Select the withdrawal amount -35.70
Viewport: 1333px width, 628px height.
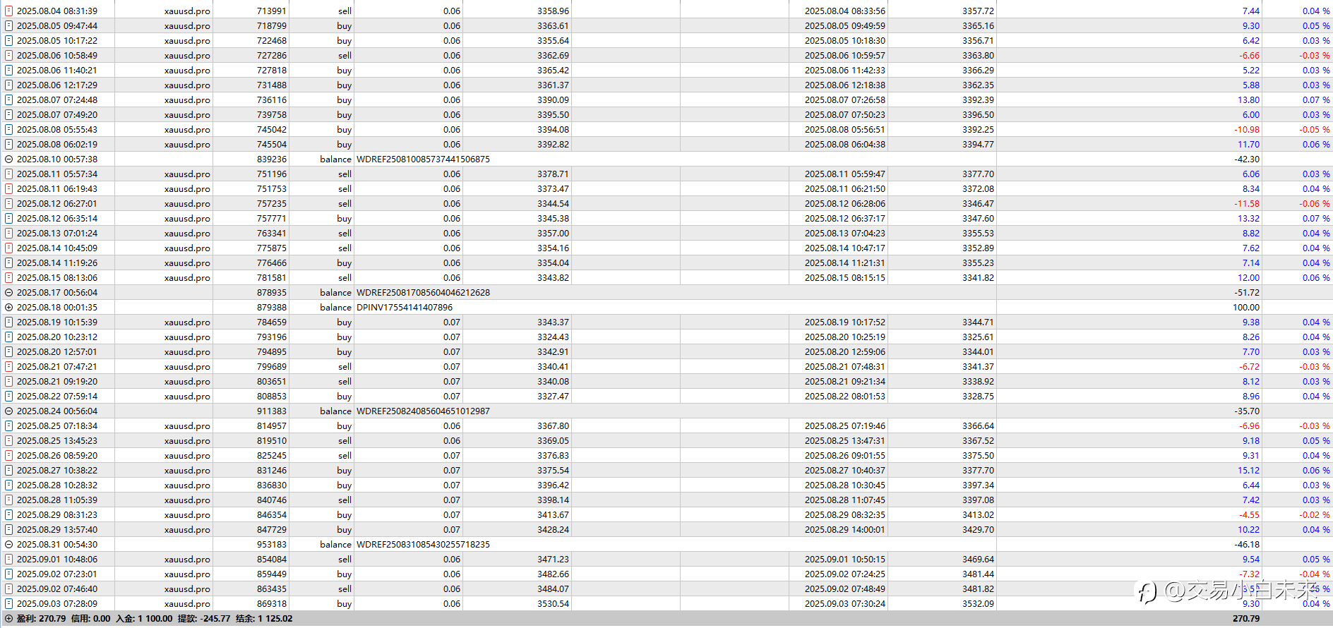1246,411
